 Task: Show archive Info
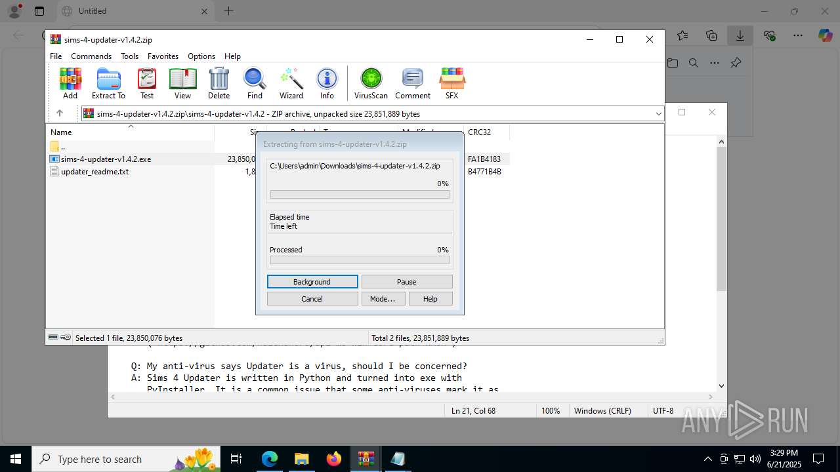coord(327,83)
